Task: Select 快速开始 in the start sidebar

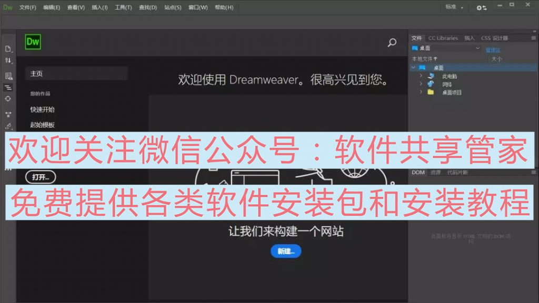Action: coord(42,109)
